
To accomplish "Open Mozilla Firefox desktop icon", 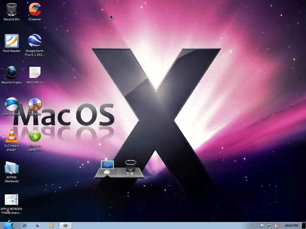I will click(x=12, y=75).
